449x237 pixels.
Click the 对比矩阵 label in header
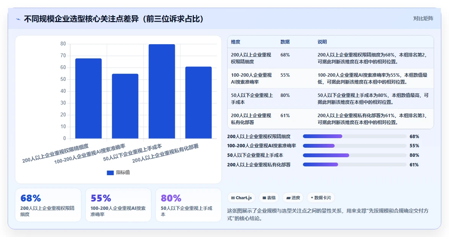pyautogui.click(x=423, y=19)
